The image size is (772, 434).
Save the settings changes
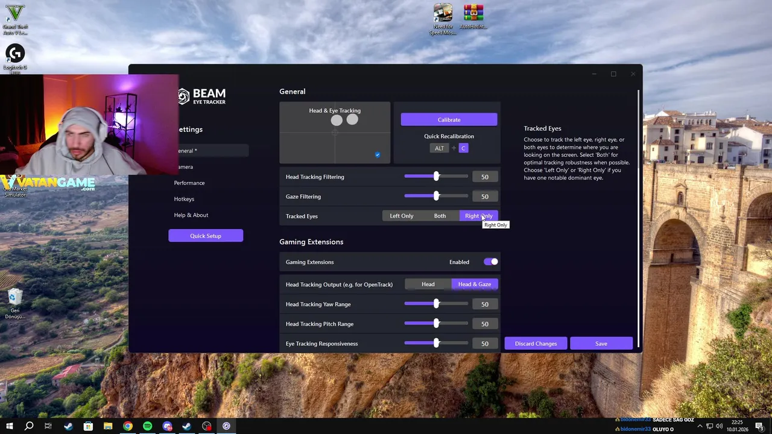[601, 344]
